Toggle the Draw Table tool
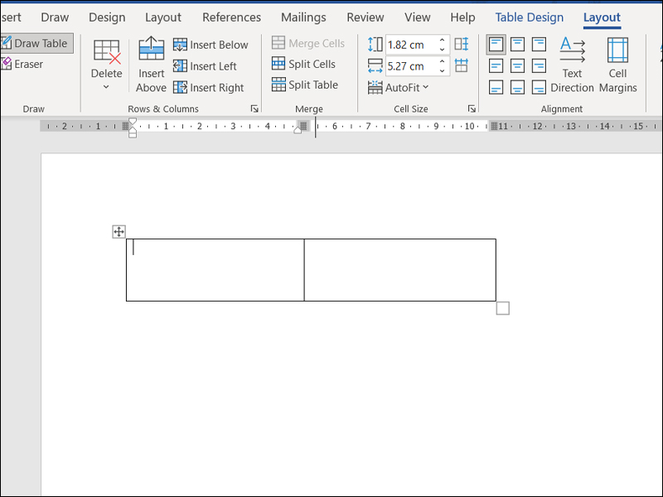The height and width of the screenshot is (497, 663). [35, 43]
